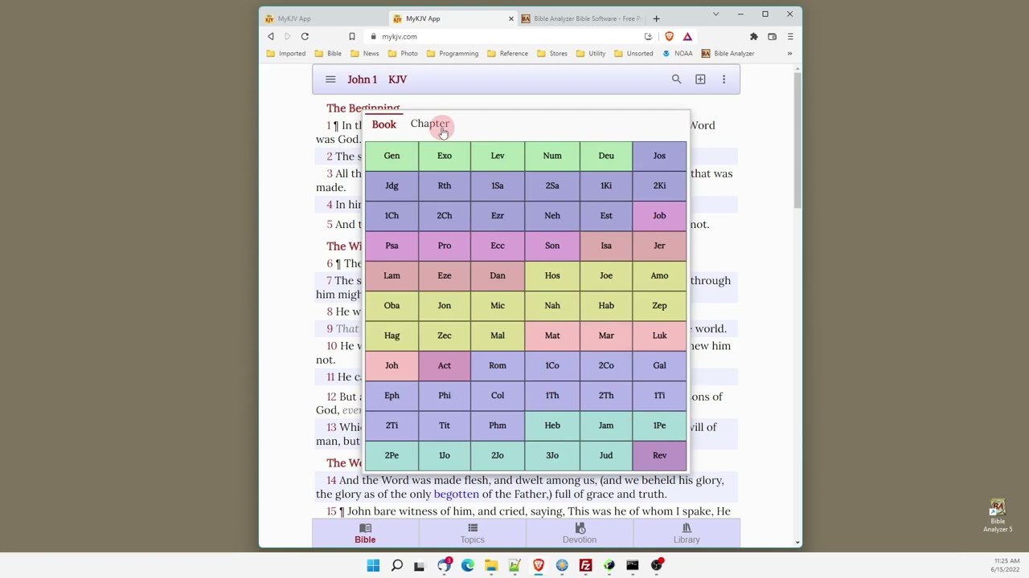Pick the Rom book cell
Viewport: 1029px width, 578px height.
pyautogui.click(x=498, y=365)
